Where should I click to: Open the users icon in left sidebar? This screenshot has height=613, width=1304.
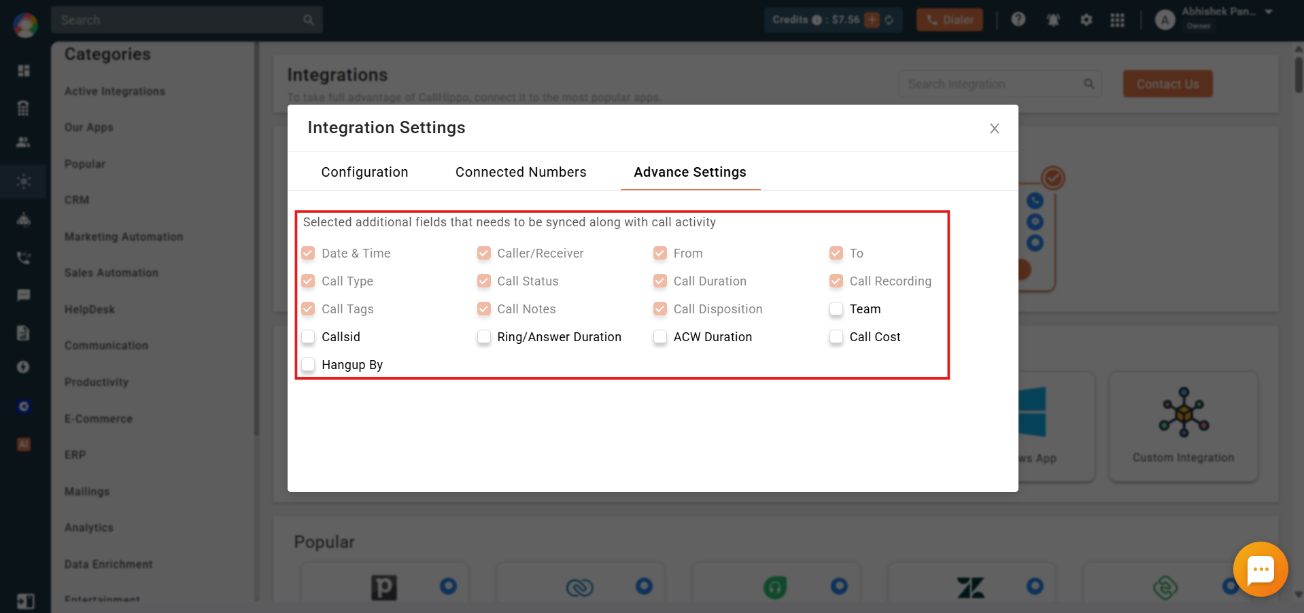point(23,142)
